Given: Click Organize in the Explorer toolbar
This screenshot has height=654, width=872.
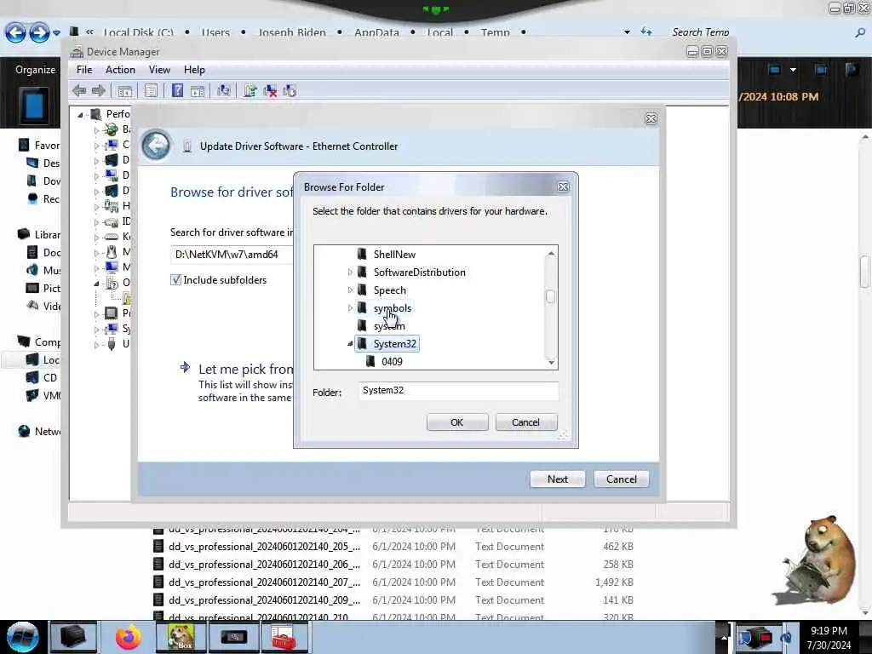Looking at the screenshot, I should pyautogui.click(x=35, y=70).
